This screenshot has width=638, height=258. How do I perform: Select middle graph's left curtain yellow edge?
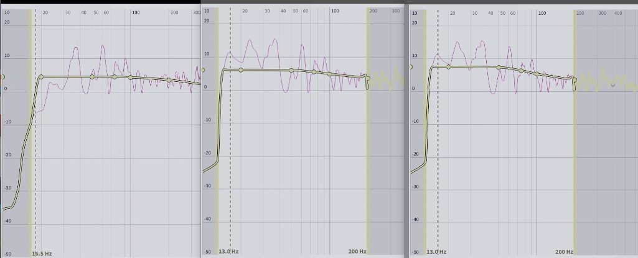click(x=217, y=155)
